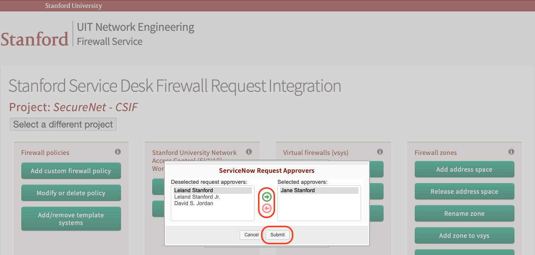Cancel the ServiceNow Request Approvers dialog
This screenshot has height=255, width=535.
coord(252,235)
